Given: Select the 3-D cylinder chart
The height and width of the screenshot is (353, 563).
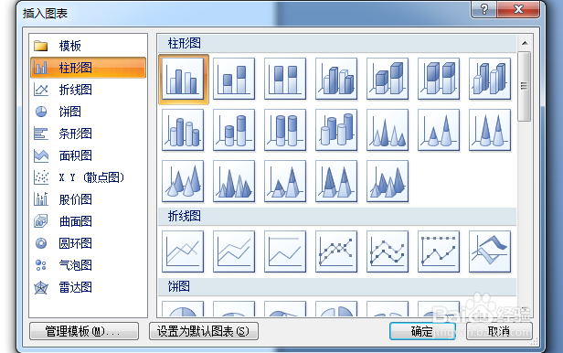Looking at the screenshot, I should point(336,130).
